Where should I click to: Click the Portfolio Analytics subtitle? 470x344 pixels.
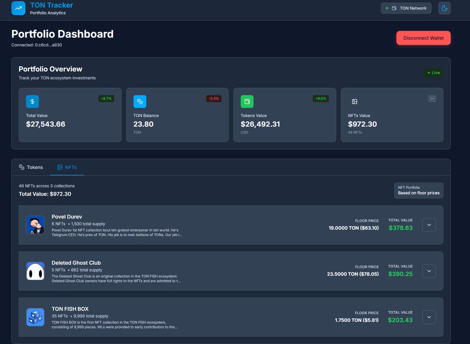coord(48,13)
